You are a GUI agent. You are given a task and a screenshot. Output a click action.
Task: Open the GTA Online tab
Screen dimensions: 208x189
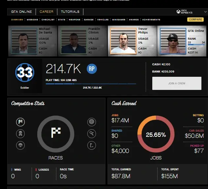(21, 12)
